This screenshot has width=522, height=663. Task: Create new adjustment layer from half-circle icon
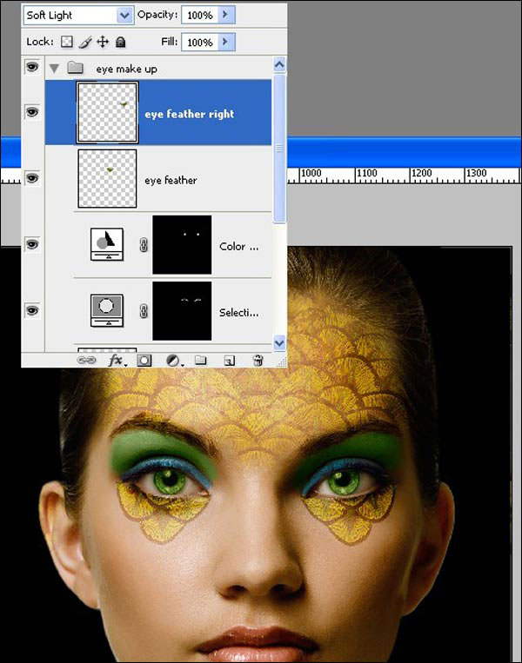point(172,360)
